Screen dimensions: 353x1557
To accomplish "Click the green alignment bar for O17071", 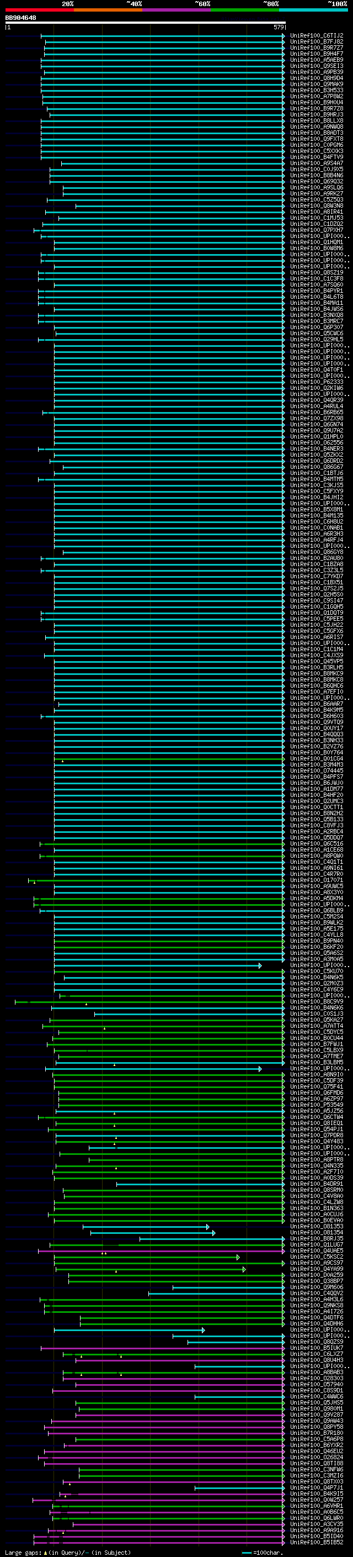I will (x=157, y=880).
